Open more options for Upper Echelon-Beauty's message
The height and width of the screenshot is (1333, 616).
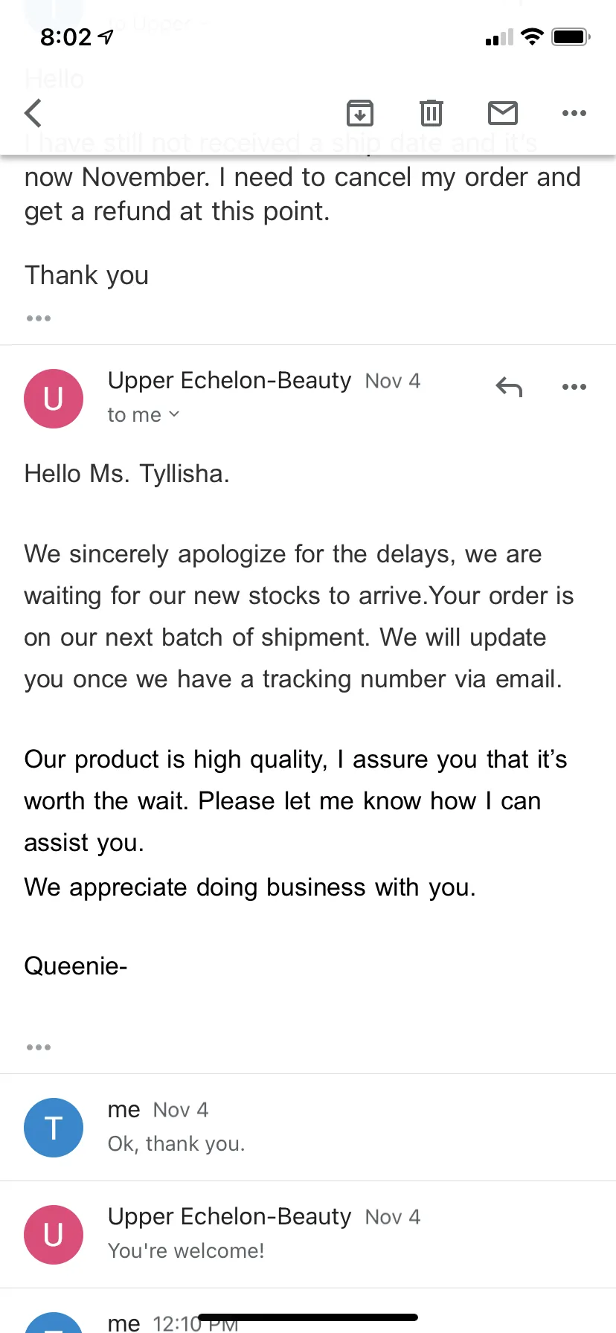click(574, 387)
